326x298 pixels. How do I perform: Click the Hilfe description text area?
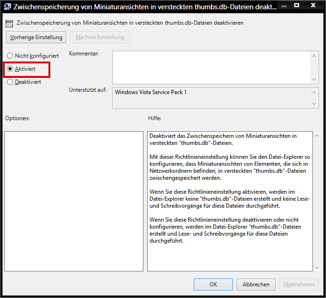pos(230,201)
